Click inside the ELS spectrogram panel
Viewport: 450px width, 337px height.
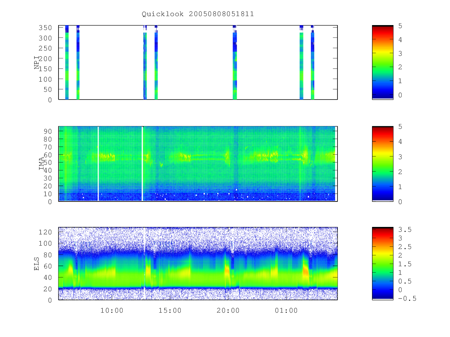198,263
